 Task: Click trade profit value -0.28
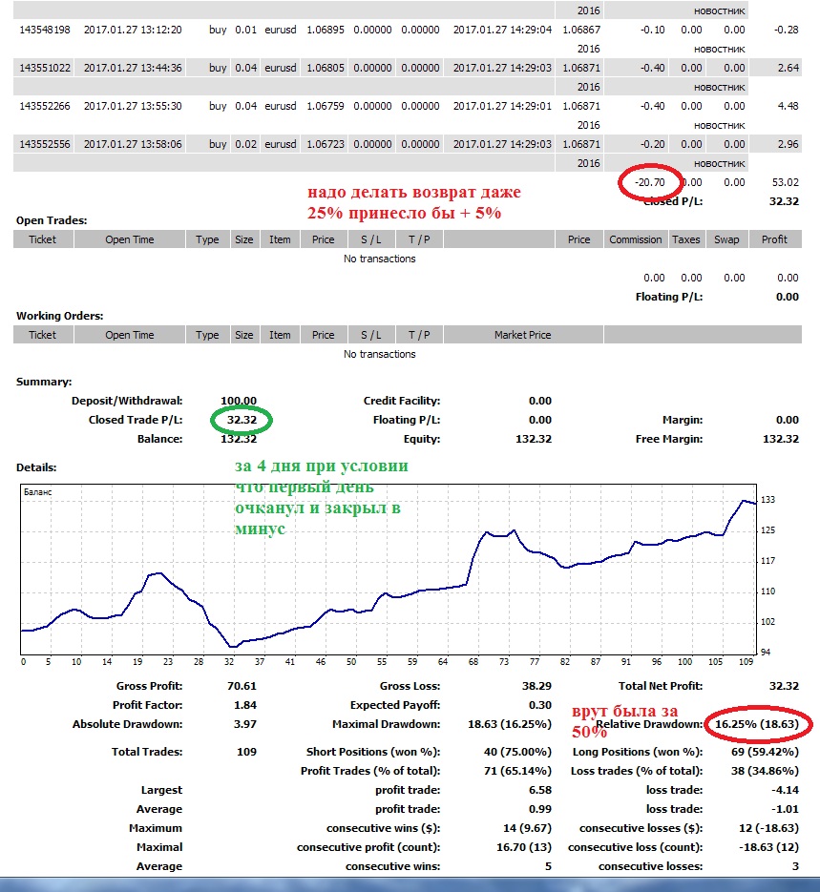click(x=787, y=30)
